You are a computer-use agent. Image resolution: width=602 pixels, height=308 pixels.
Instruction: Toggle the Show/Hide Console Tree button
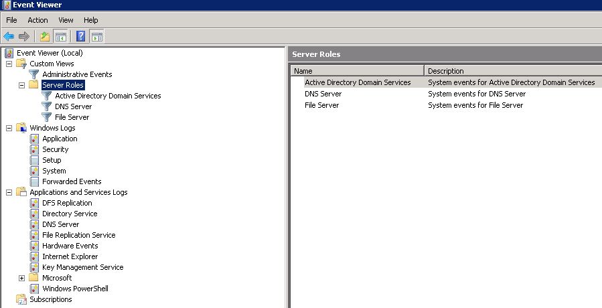(60, 36)
